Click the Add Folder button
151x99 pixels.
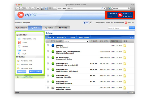[x=22, y=72]
